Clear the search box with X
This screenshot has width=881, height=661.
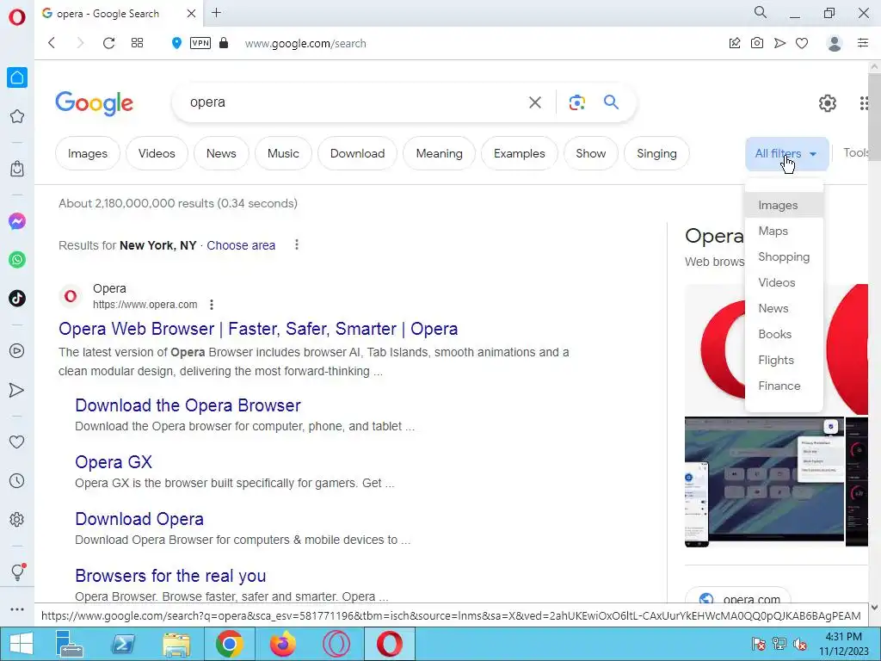coord(535,102)
